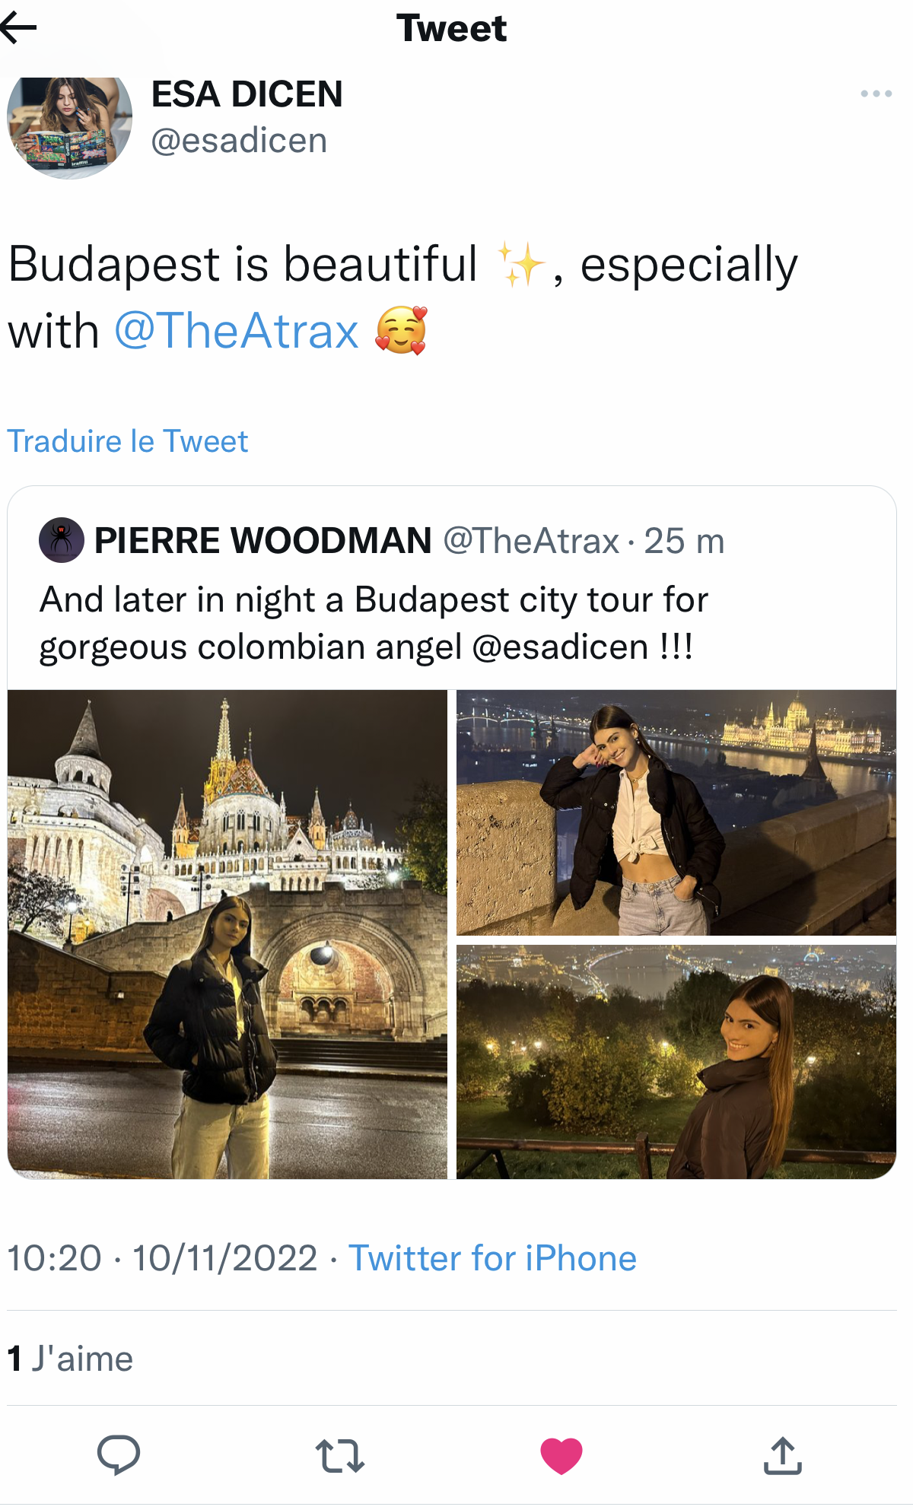The image size is (913, 1510).
Task: Open the three-dot more options menu
Action: tap(876, 94)
